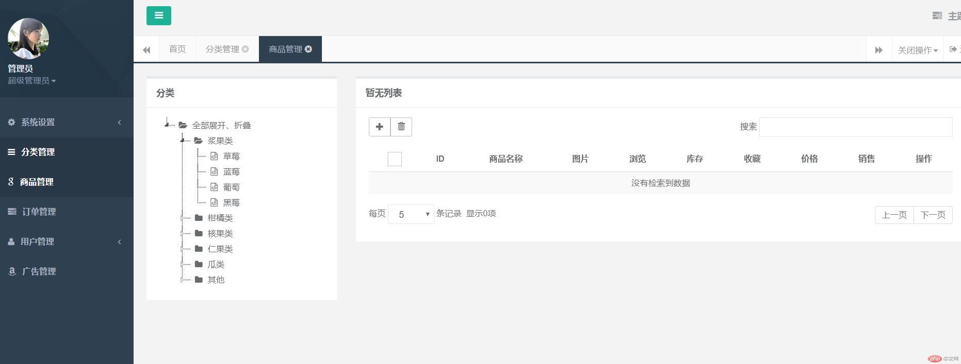Click the admin avatar photo

pyautogui.click(x=28, y=39)
